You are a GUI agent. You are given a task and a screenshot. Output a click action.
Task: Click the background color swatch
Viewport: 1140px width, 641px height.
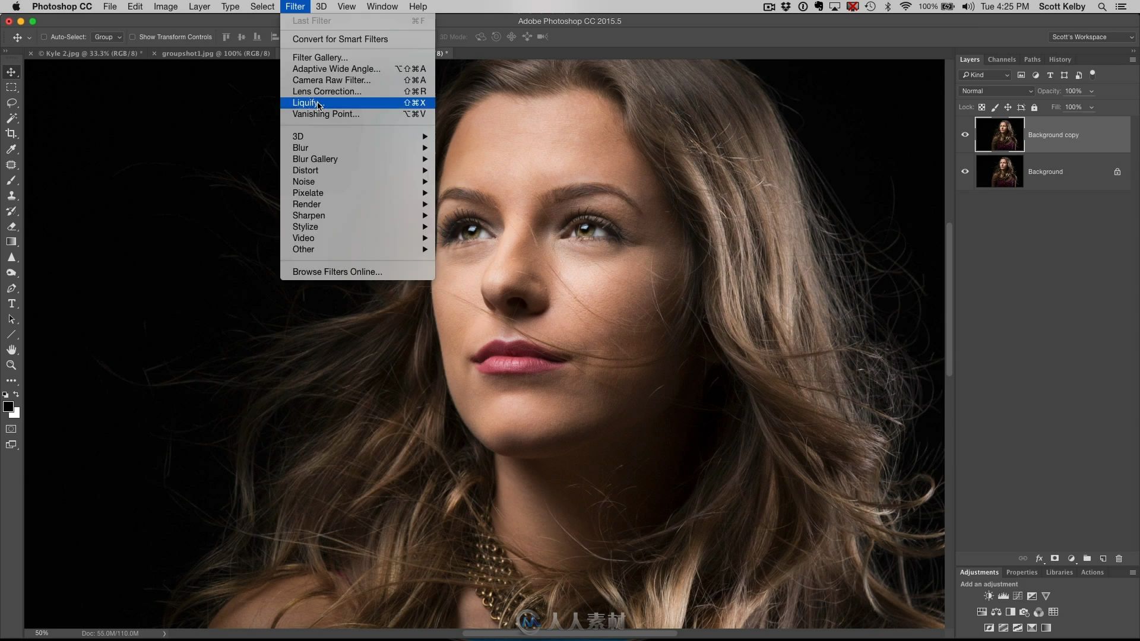point(17,414)
